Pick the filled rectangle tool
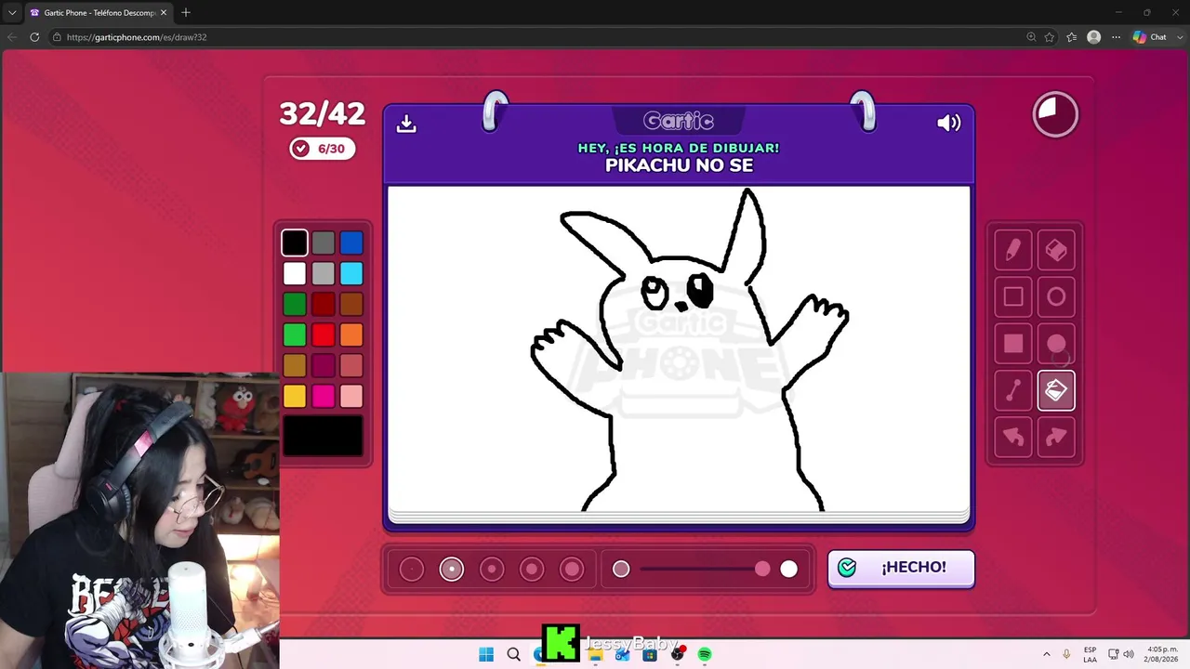 [x=1013, y=344]
